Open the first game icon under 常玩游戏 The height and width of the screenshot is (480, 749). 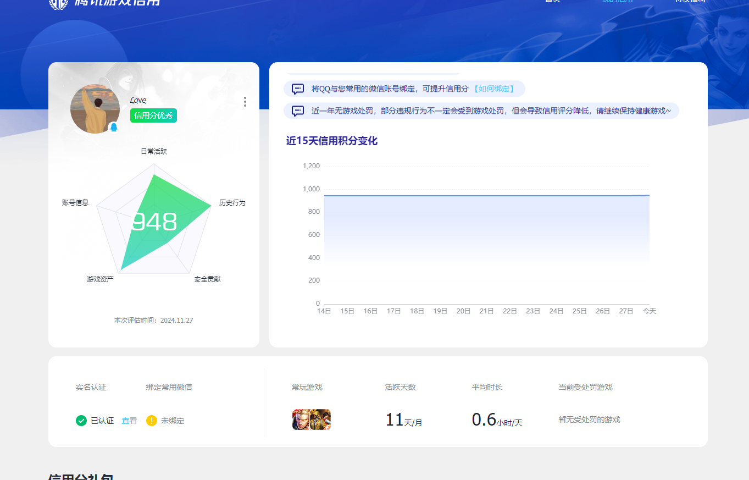pyautogui.click(x=301, y=420)
